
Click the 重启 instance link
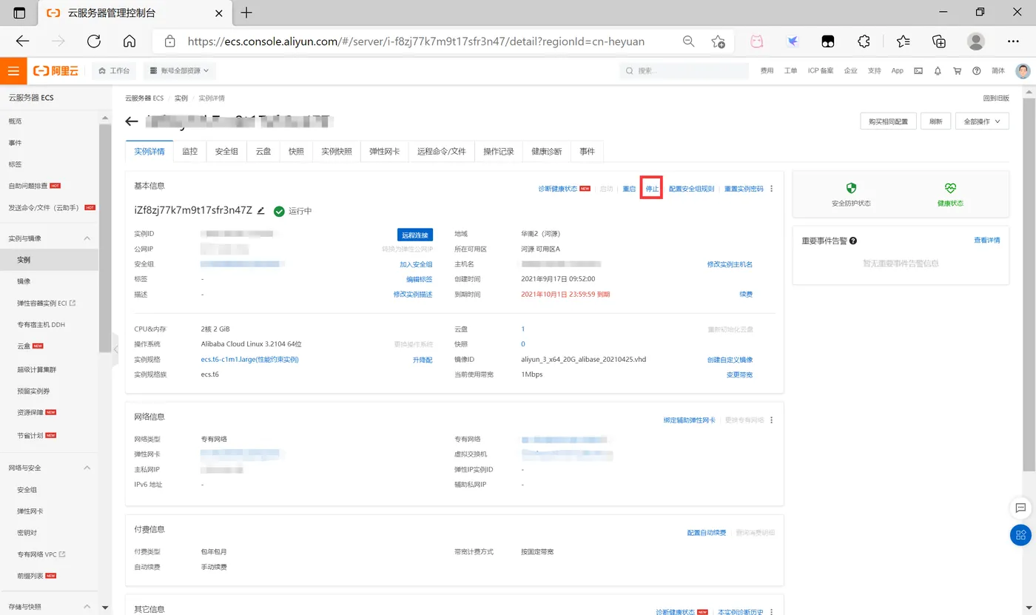click(629, 189)
